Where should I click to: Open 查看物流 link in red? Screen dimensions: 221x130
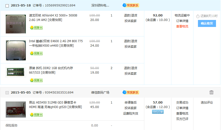(182, 26)
